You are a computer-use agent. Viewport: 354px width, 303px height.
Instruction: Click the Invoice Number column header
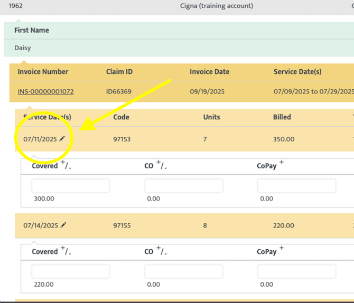pos(43,72)
